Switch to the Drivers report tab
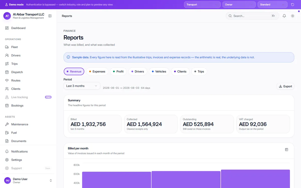 click(x=138, y=71)
